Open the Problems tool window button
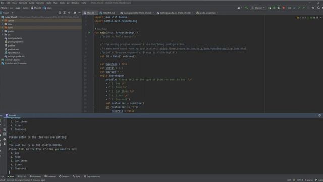This screenshot has height=182, width=323. (35, 176)
